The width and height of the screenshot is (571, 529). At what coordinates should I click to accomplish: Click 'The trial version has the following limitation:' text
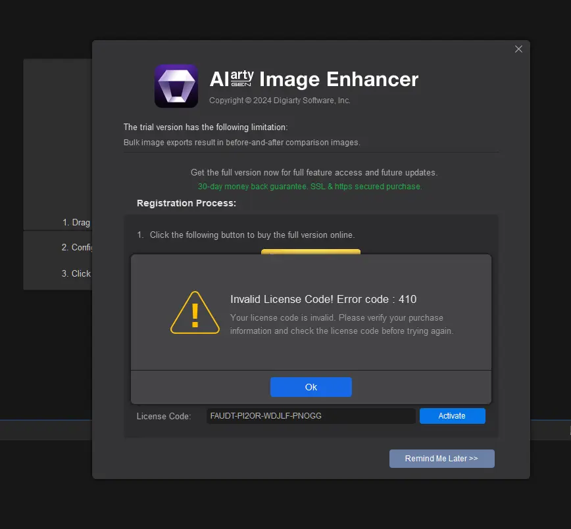tap(205, 127)
